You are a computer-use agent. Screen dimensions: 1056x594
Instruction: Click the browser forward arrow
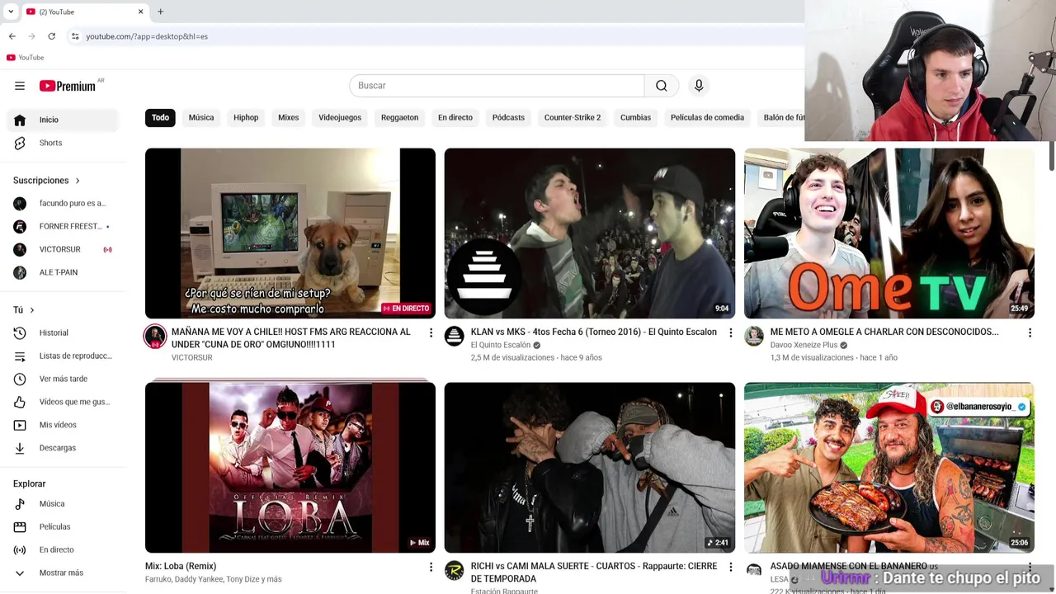31,36
